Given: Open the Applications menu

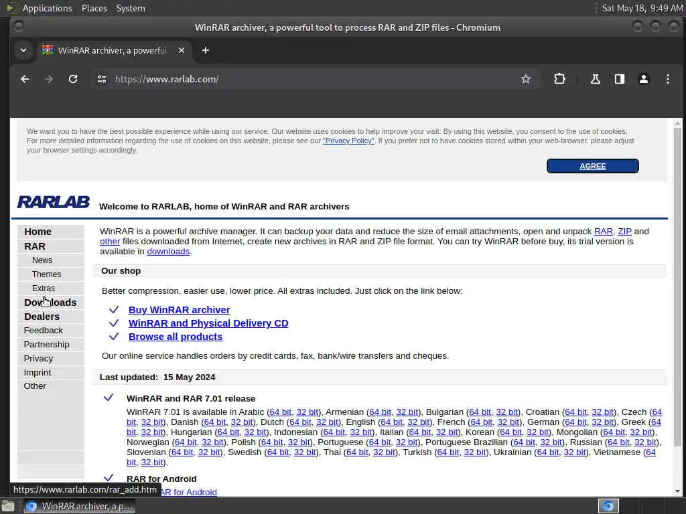Looking at the screenshot, I should (48, 8).
